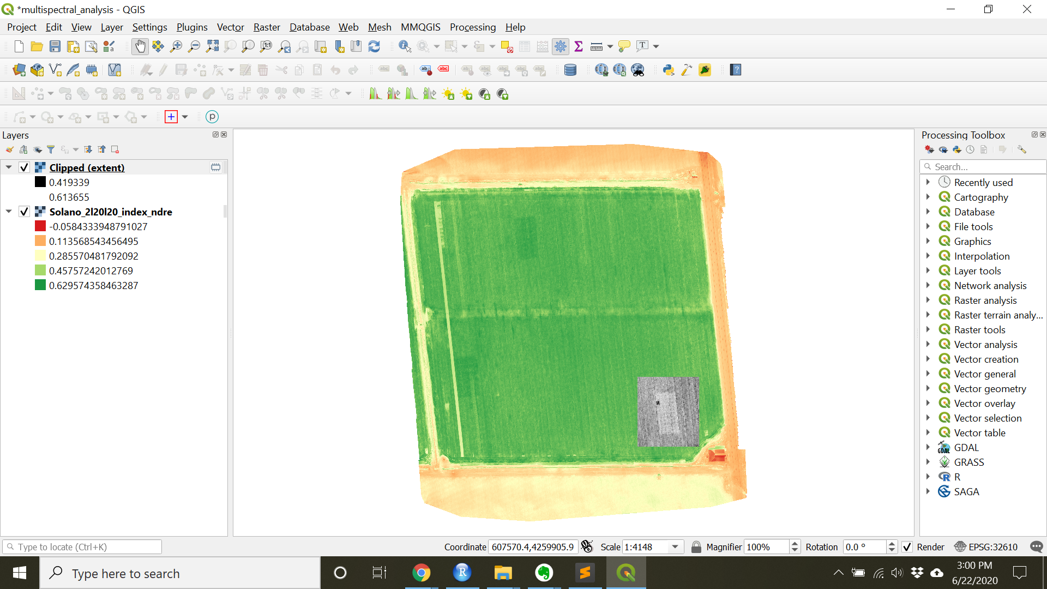
Task: Select Interpolation toolbox group
Action: point(982,256)
